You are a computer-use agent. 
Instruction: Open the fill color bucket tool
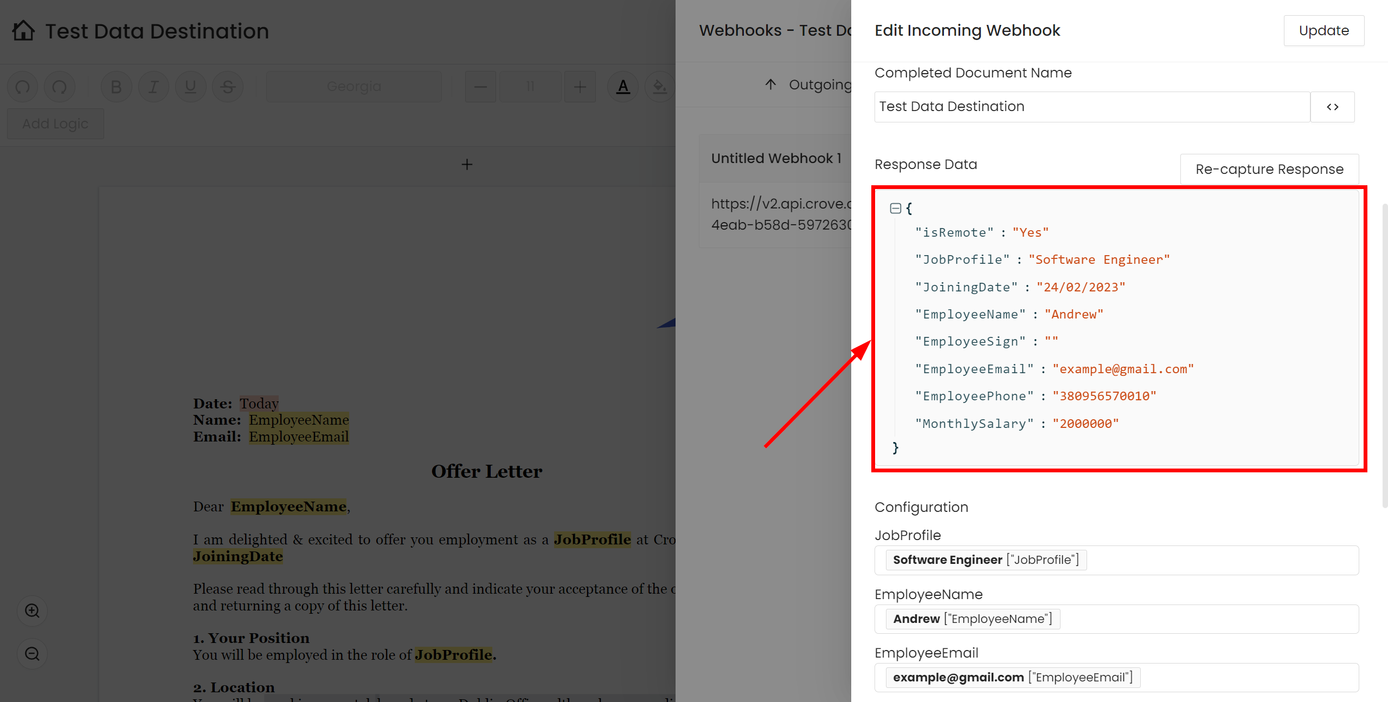[x=659, y=87]
